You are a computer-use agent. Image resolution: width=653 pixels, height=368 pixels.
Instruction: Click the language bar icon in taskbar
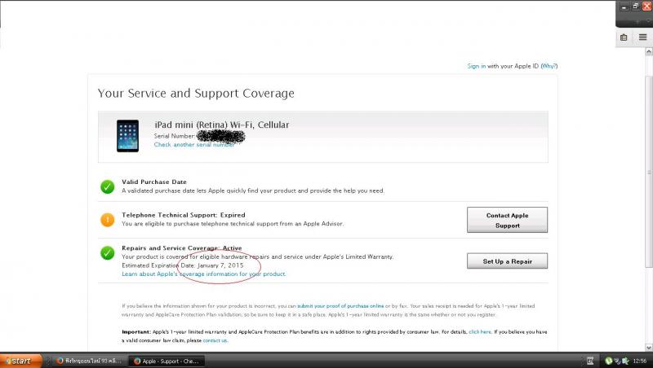(589, 361)
